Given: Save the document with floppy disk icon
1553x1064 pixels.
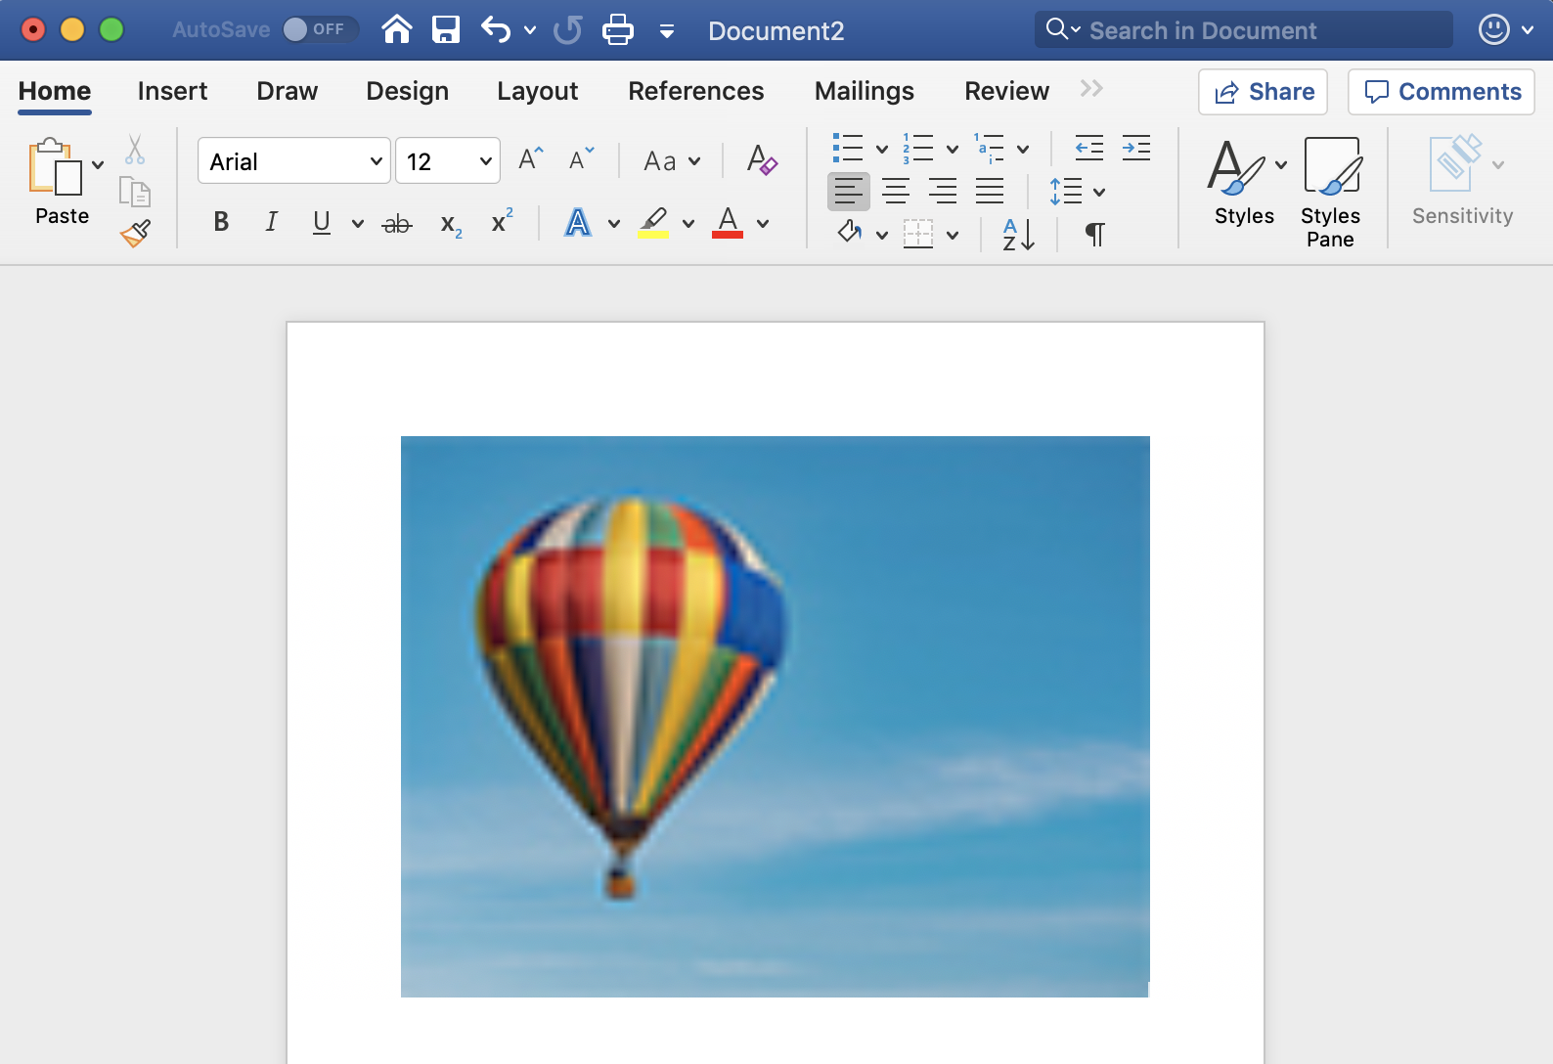Looking at the screenshot, I should pyautogui.click(x=446, y=30).
